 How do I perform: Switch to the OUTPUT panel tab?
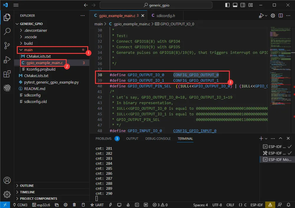[132, 138]
